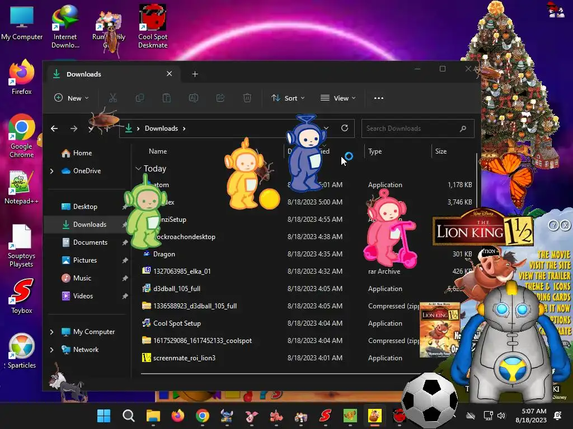Click the Rename icon in Explorer toolbar
Viewport: 573px width, 429px height.
pos(193,98)
